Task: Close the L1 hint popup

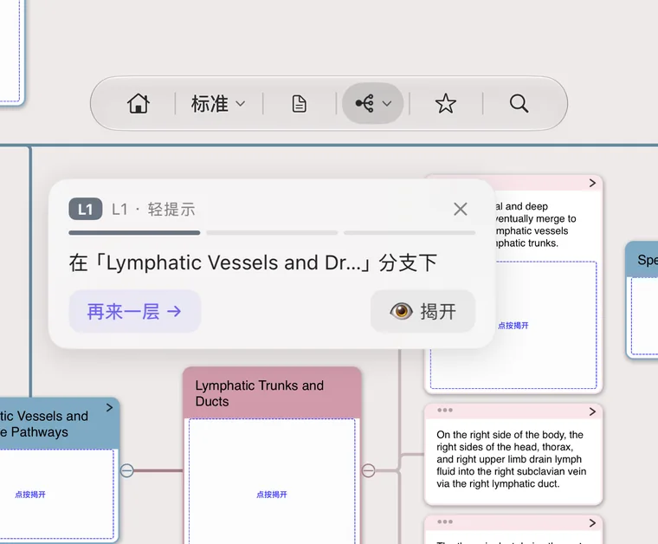Action: coord(461,209)
